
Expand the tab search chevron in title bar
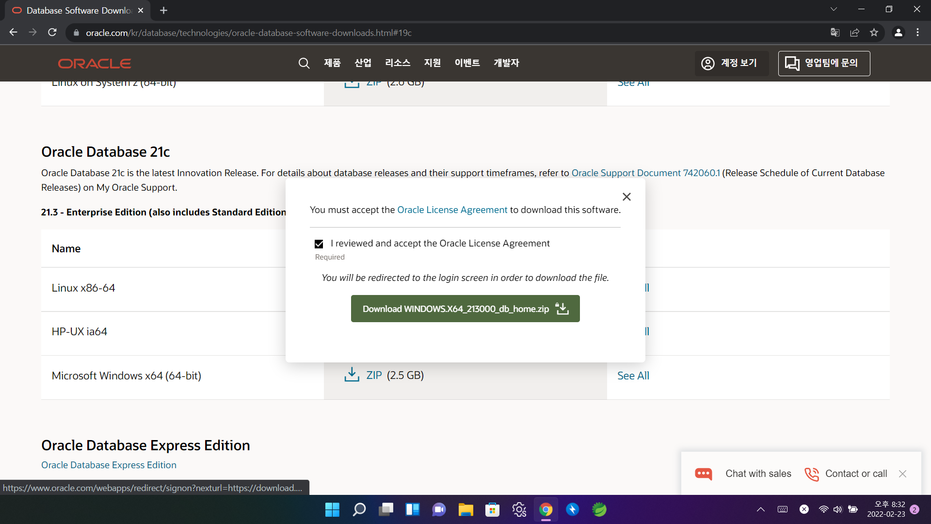[834, 10]
